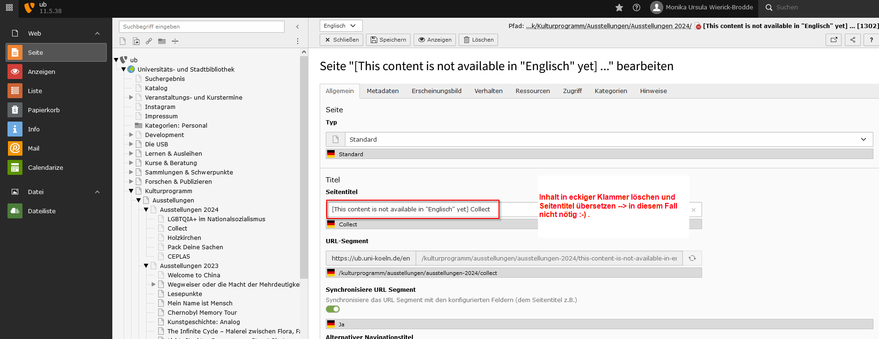The image size is (879, 339).
Task: Open the Englisch language dropdown
Action: (x=341, y=26)
